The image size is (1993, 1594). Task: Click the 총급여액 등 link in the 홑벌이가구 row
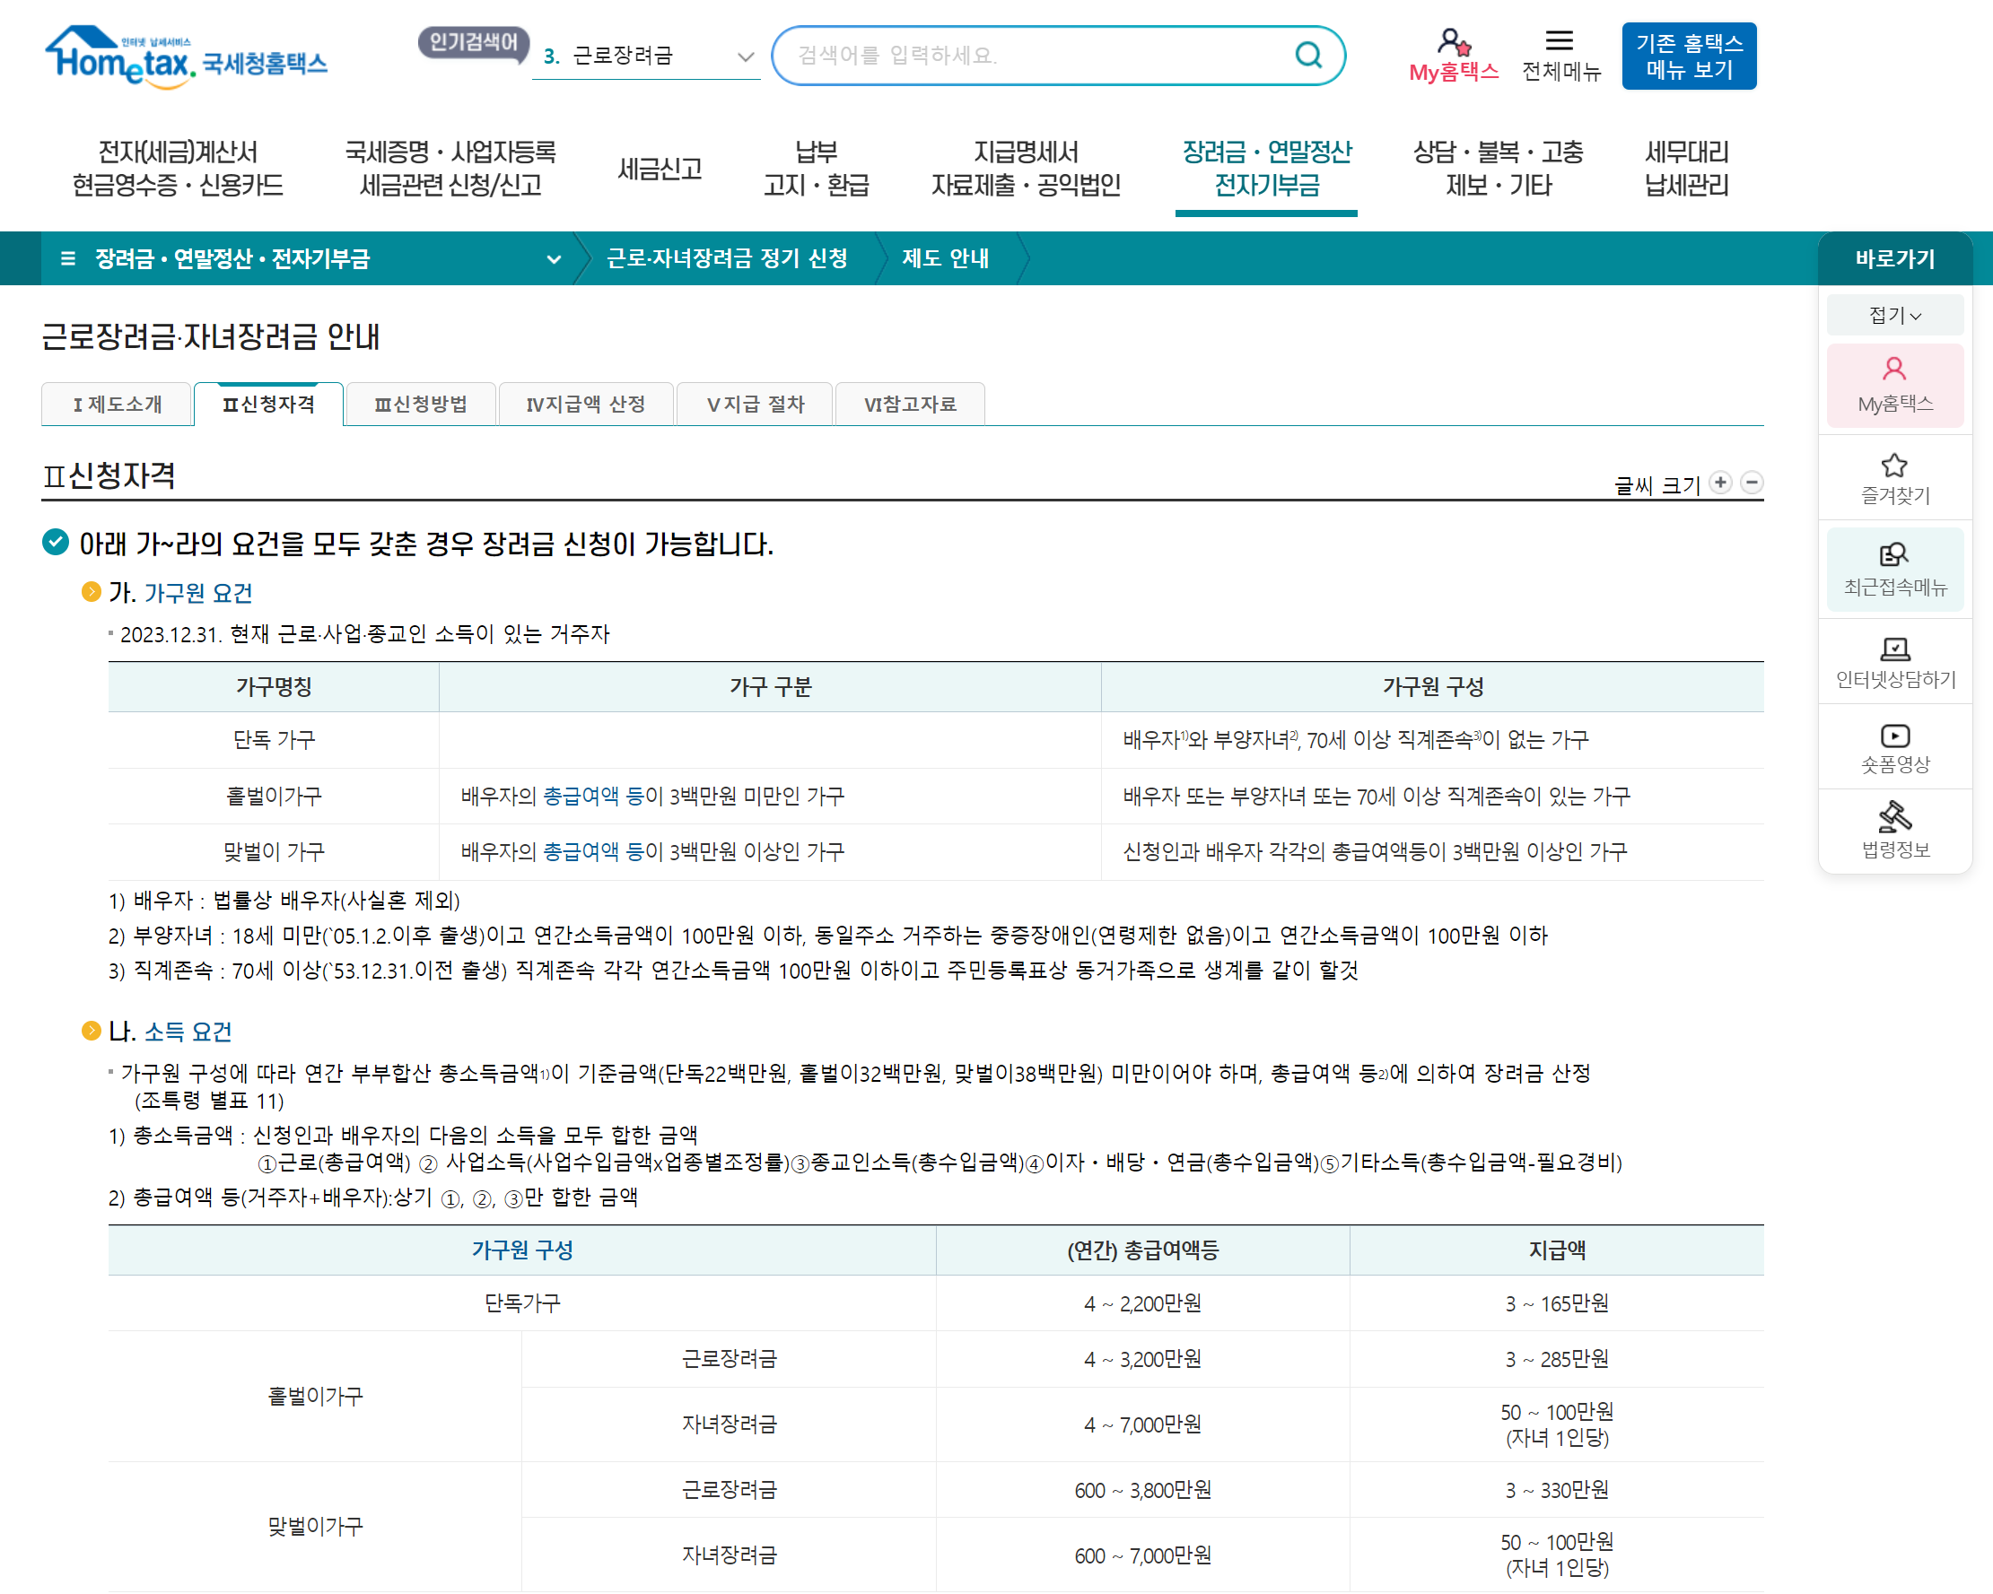click(592, 796)
